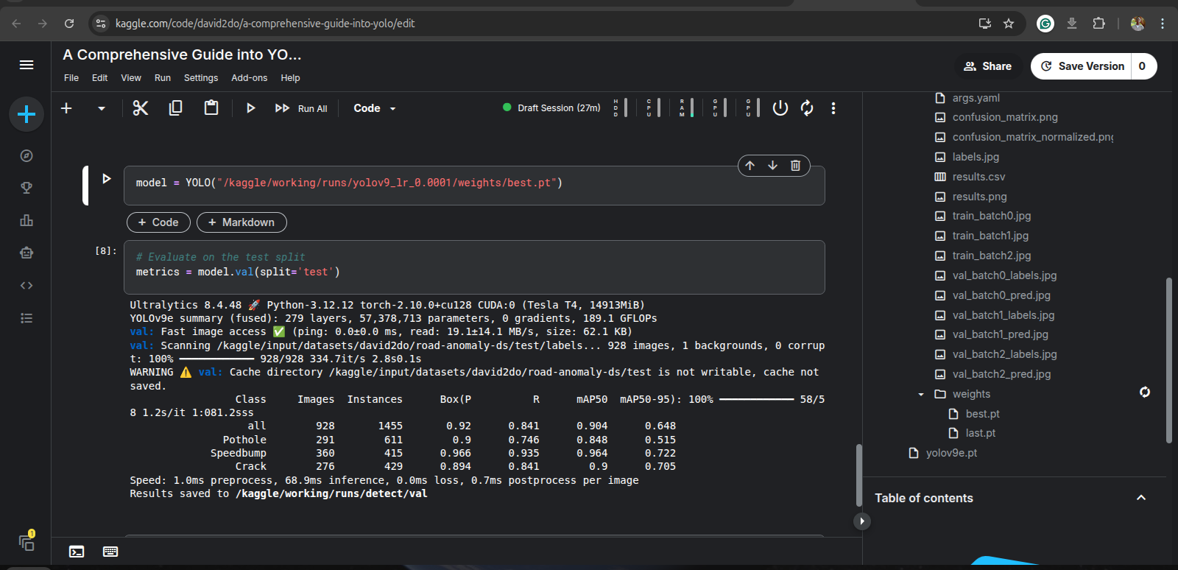Viewport: 1178px width, 570px height.
Task: Open add-cell type dropdown arrow
Action: click(x=102, y=108)
